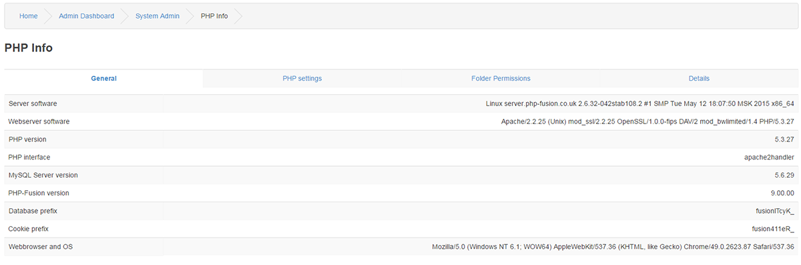Image resolution: width=801 pixels, height=265 pixels.
Task: Click the Linux server.php-fusion.co.uk value
Action: (639, 103)
